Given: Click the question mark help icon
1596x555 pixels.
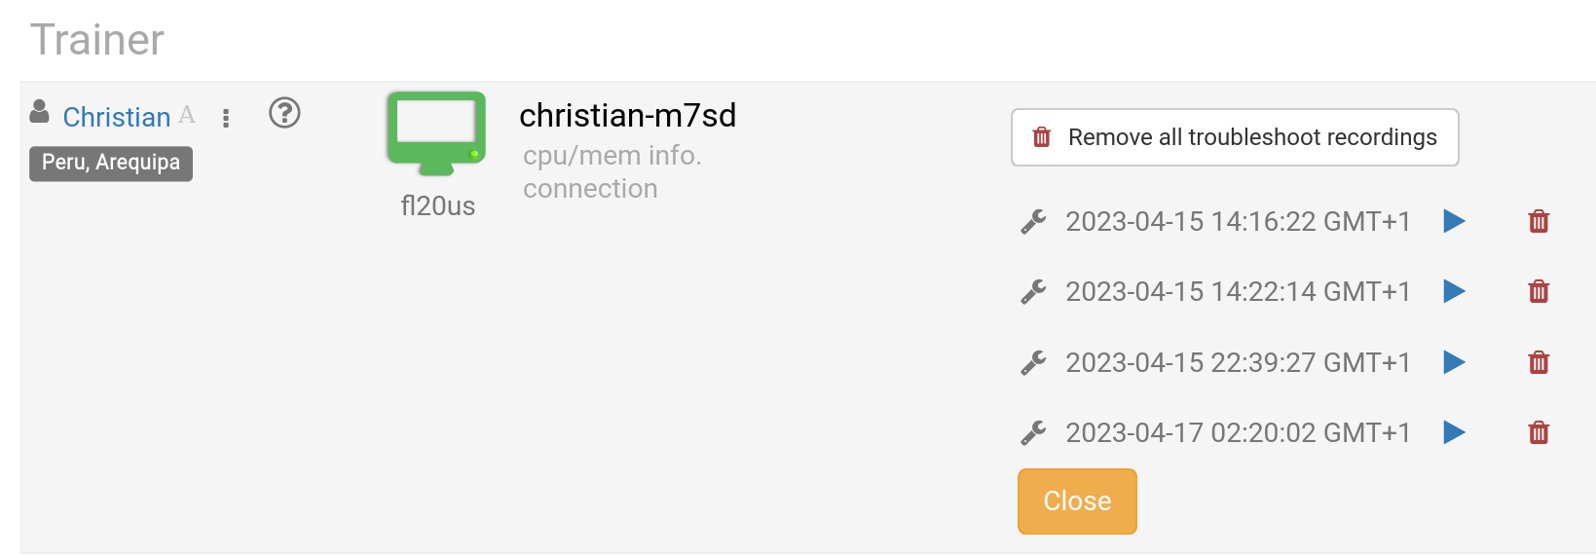Looking at the screenshot, I should [x=284, y=114].
